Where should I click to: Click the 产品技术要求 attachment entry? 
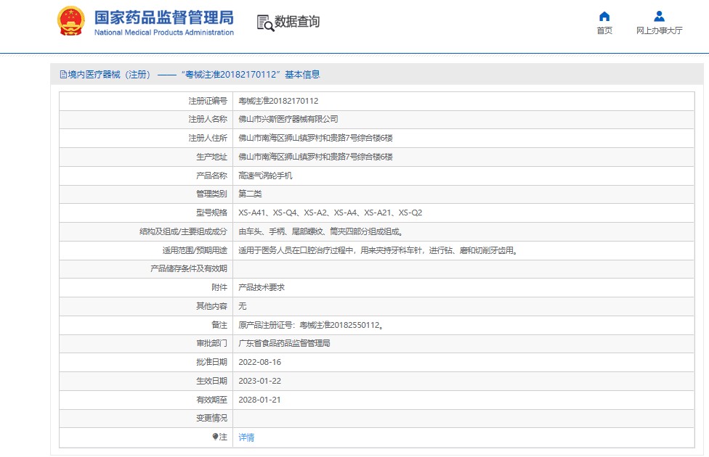tap(262, 287)
